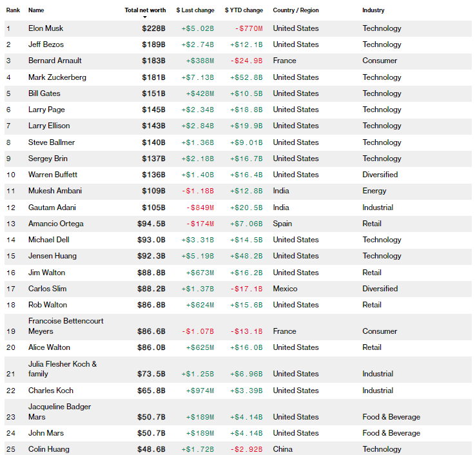Open Julia Flesher Koch & family profile

point(62,369)
